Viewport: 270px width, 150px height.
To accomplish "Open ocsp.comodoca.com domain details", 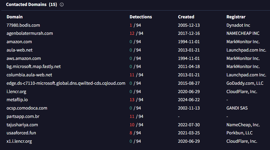I will 27,108.
